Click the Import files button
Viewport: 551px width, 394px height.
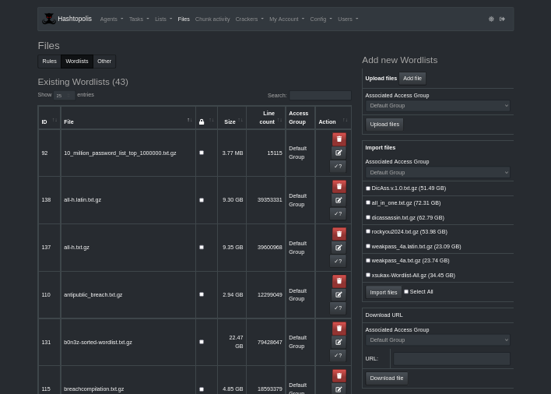pyautogui.click(x=384, y=293)
